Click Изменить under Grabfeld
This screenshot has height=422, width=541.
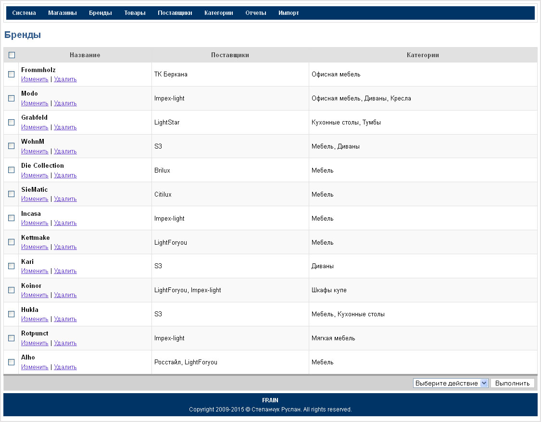[x=35, y=127]
